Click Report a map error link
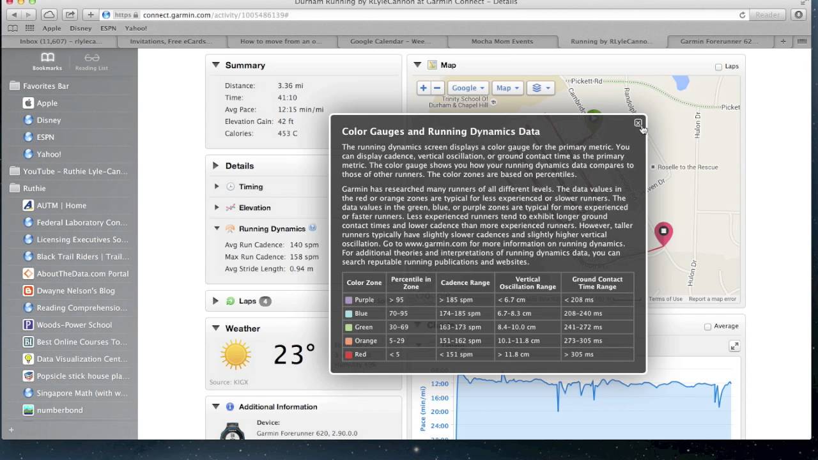 (x=713, y=299)
